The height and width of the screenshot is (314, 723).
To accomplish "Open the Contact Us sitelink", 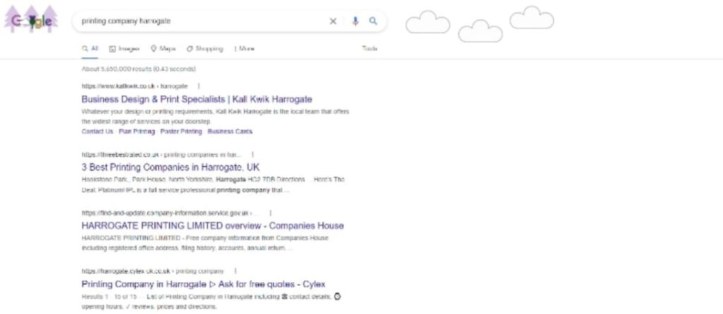I will [x=97, y=131].
